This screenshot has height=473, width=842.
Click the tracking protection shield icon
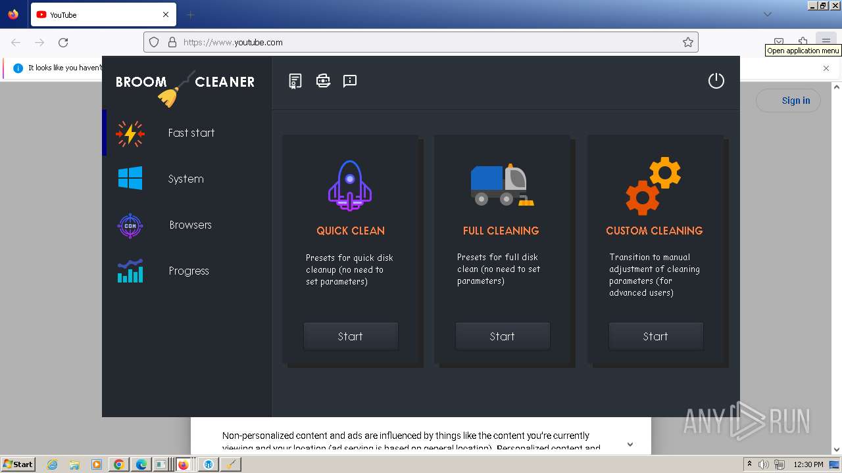[x=154, y=42]
